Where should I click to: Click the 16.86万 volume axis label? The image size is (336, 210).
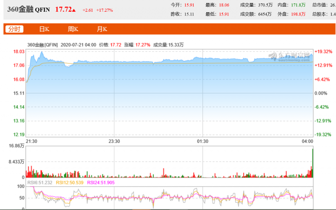pos(16,146)
